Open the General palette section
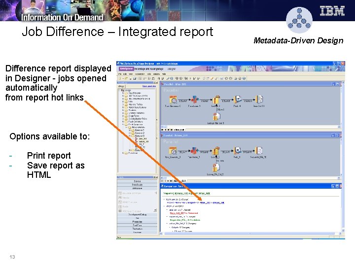 (x=137, y=181)
